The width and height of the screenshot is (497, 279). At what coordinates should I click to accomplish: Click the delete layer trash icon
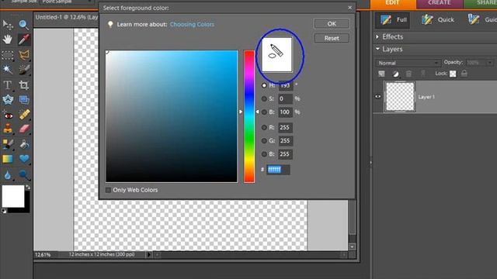(x=409, y=74)
